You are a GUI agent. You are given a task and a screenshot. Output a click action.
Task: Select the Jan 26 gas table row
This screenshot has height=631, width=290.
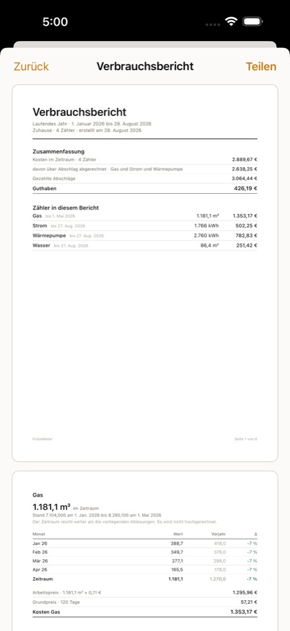tap(145, 543)
